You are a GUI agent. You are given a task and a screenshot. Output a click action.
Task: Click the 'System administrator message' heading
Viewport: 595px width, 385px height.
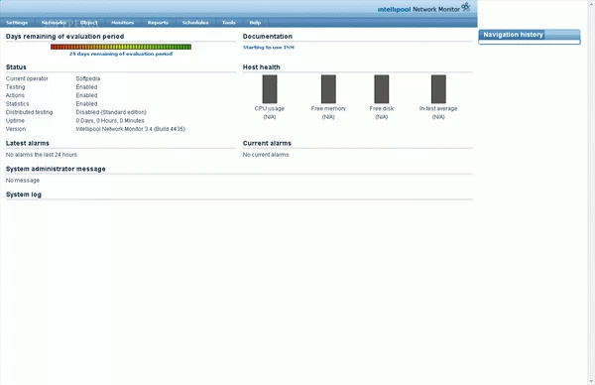(x=56, y=169)
